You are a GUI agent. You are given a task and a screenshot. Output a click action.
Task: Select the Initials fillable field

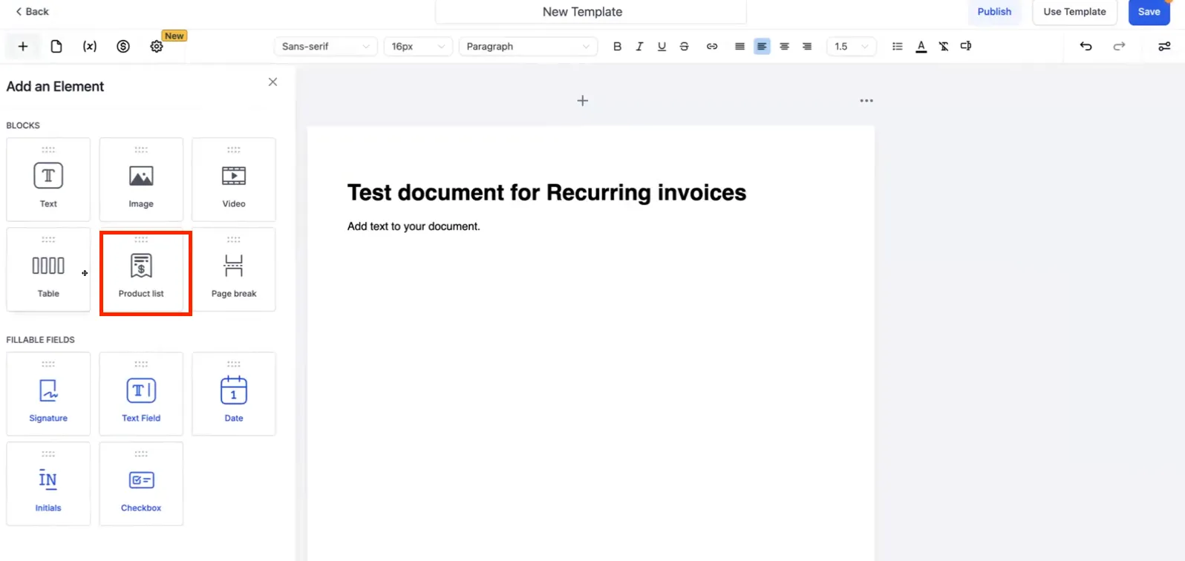click(x=48, y=484)
